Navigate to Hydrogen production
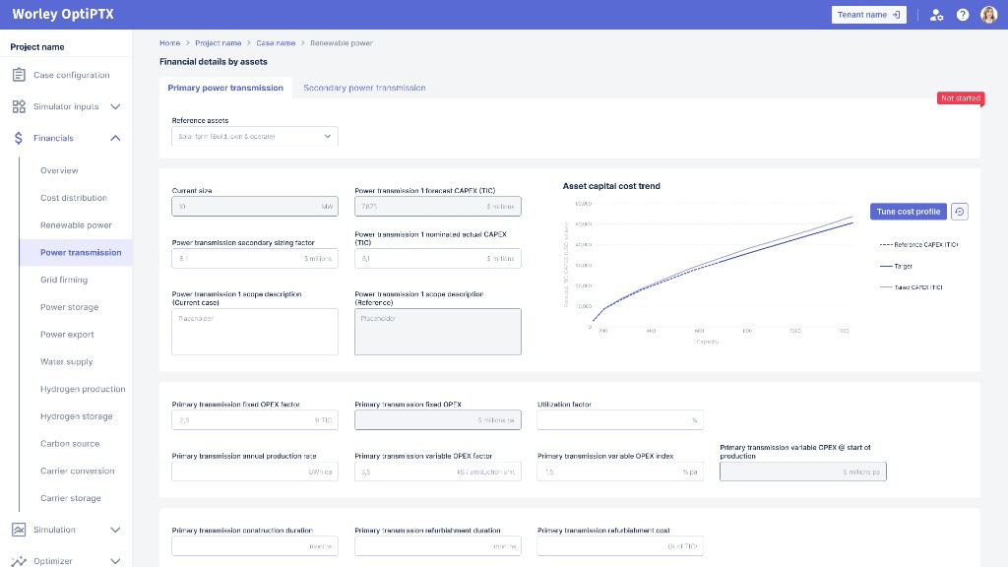 click(83, 389)
